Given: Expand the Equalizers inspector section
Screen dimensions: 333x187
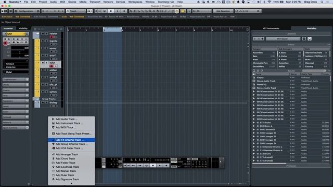Looking at the screenshot, I should [16, 101].
